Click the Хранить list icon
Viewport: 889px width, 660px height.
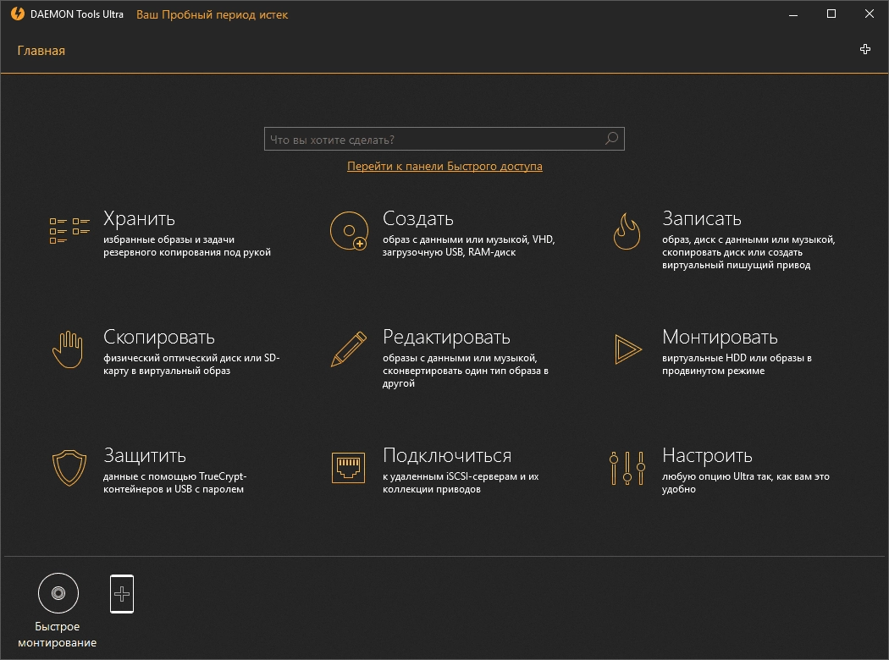tap(69, 230)
